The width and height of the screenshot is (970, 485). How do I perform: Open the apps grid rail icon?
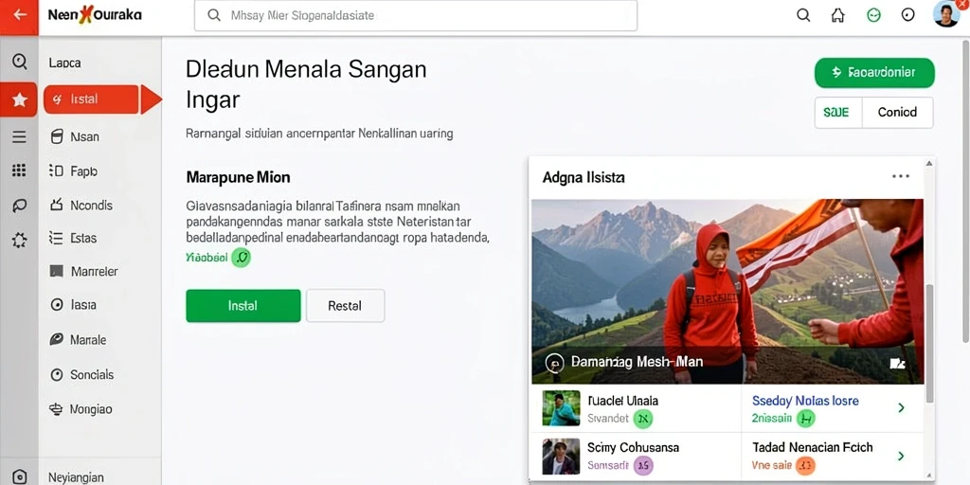19,171
